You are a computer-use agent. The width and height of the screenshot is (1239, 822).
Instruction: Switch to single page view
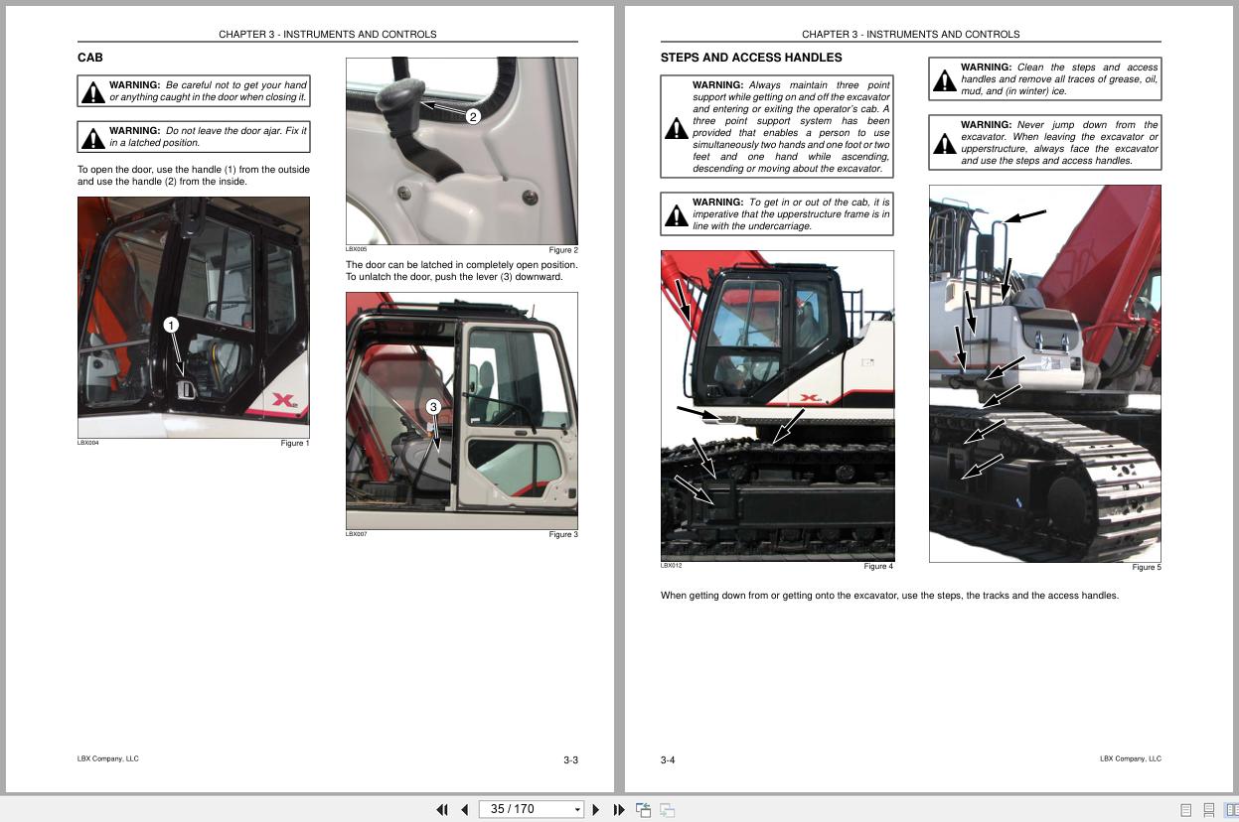1185,809
